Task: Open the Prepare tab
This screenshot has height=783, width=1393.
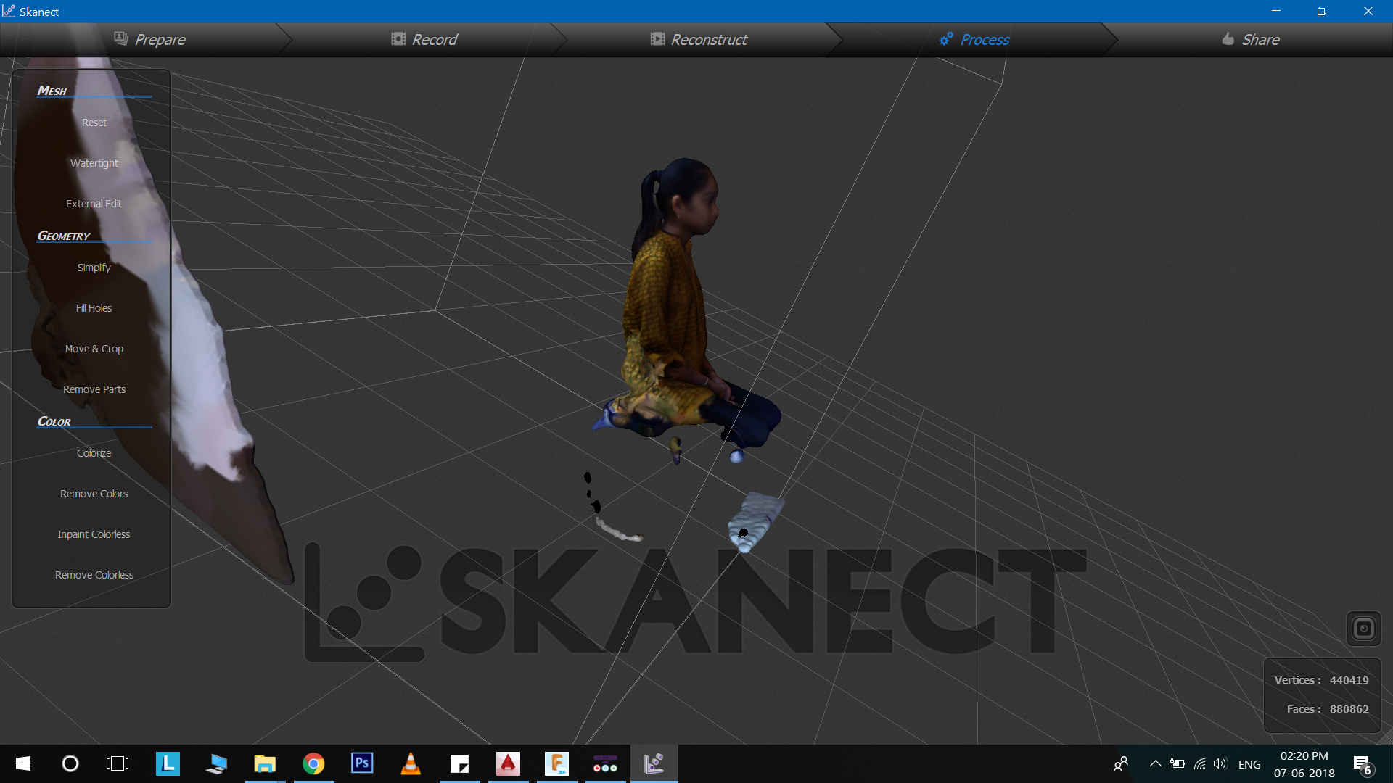Action: coord(149,40)
